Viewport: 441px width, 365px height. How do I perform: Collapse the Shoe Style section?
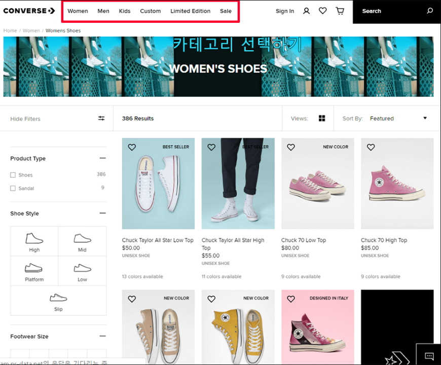tap(103, 213)
